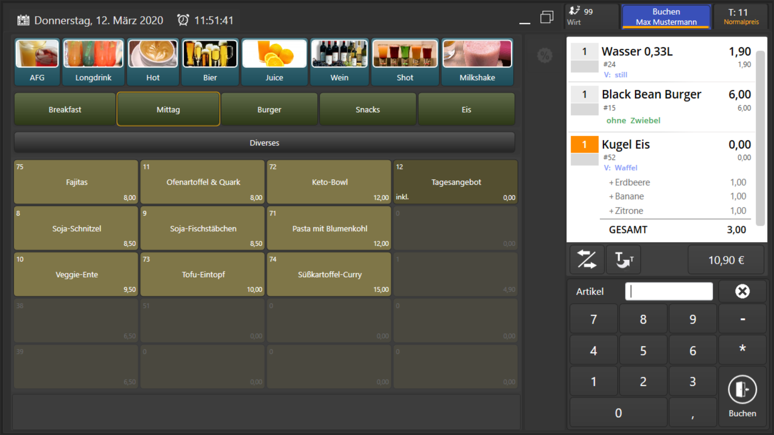Switch to the Burger tab
Viewport: 774px width, 435px height.
coord(269,110)
